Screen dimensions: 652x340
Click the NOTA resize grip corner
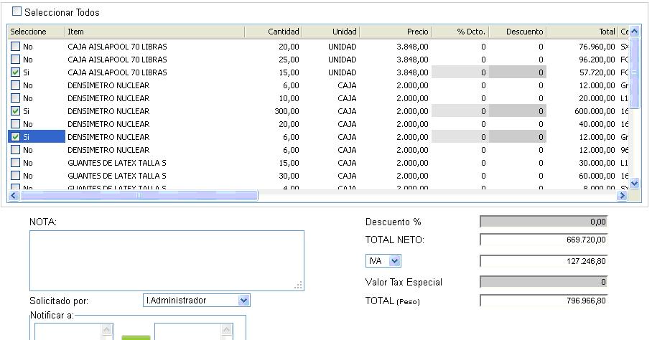pyautogui.click(x=299, y=285)
